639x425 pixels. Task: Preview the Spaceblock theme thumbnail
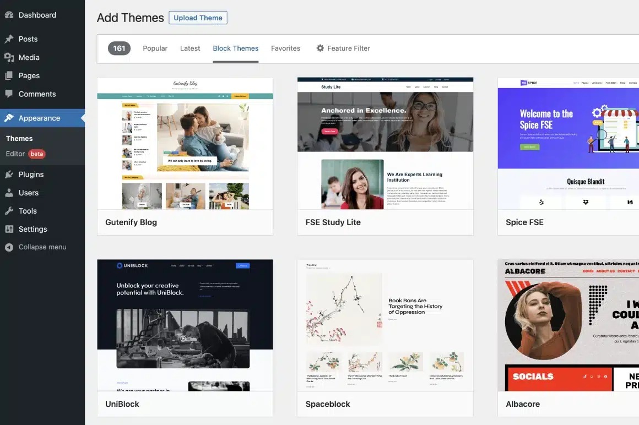[x=385, y=325]
